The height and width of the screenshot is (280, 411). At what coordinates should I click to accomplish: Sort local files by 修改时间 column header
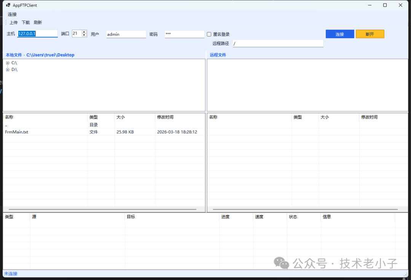point(166,117)
